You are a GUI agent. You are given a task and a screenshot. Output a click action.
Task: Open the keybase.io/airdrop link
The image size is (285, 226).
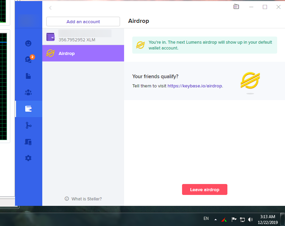pyautogui.click(x=195, y=86)
